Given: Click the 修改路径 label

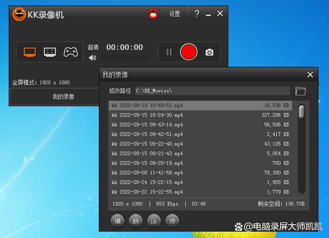Looking at the screenshot, I should coord(120,91).
